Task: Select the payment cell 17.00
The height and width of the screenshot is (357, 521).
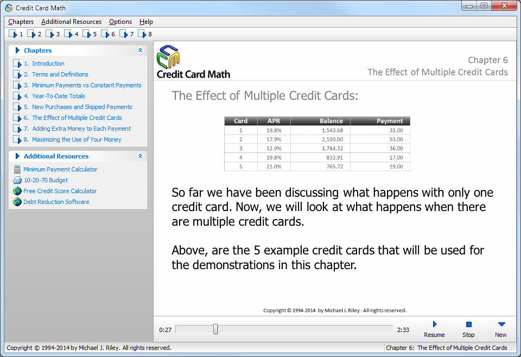Action: [380, 157]
